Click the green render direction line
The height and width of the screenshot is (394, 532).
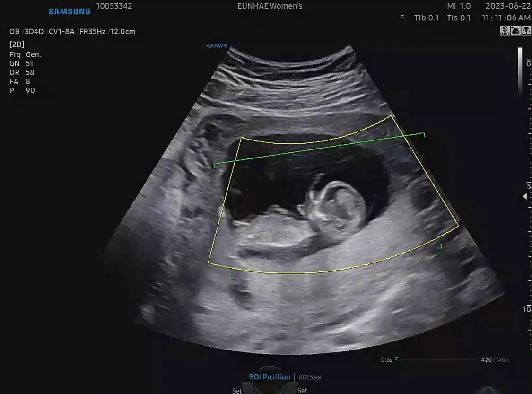point(319,149)
